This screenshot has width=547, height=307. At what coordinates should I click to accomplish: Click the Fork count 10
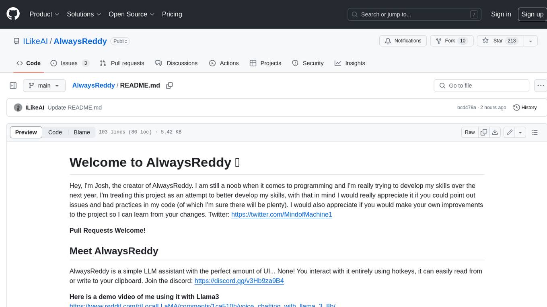463,41
